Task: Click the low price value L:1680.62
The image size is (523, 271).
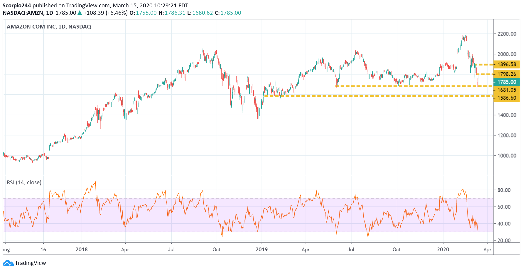Action: (200, 13)
